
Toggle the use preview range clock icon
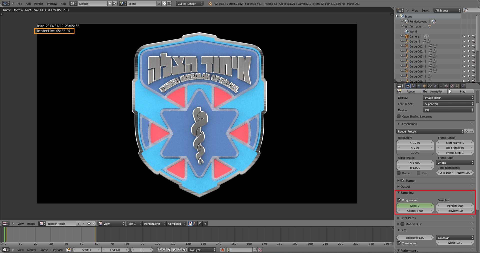pyautogui.click(x=68, y=250)
